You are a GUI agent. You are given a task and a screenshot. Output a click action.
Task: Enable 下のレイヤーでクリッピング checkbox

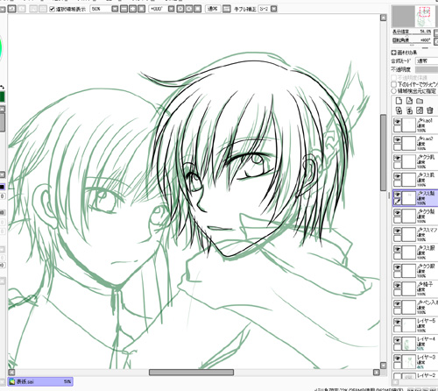pos(393,84)
